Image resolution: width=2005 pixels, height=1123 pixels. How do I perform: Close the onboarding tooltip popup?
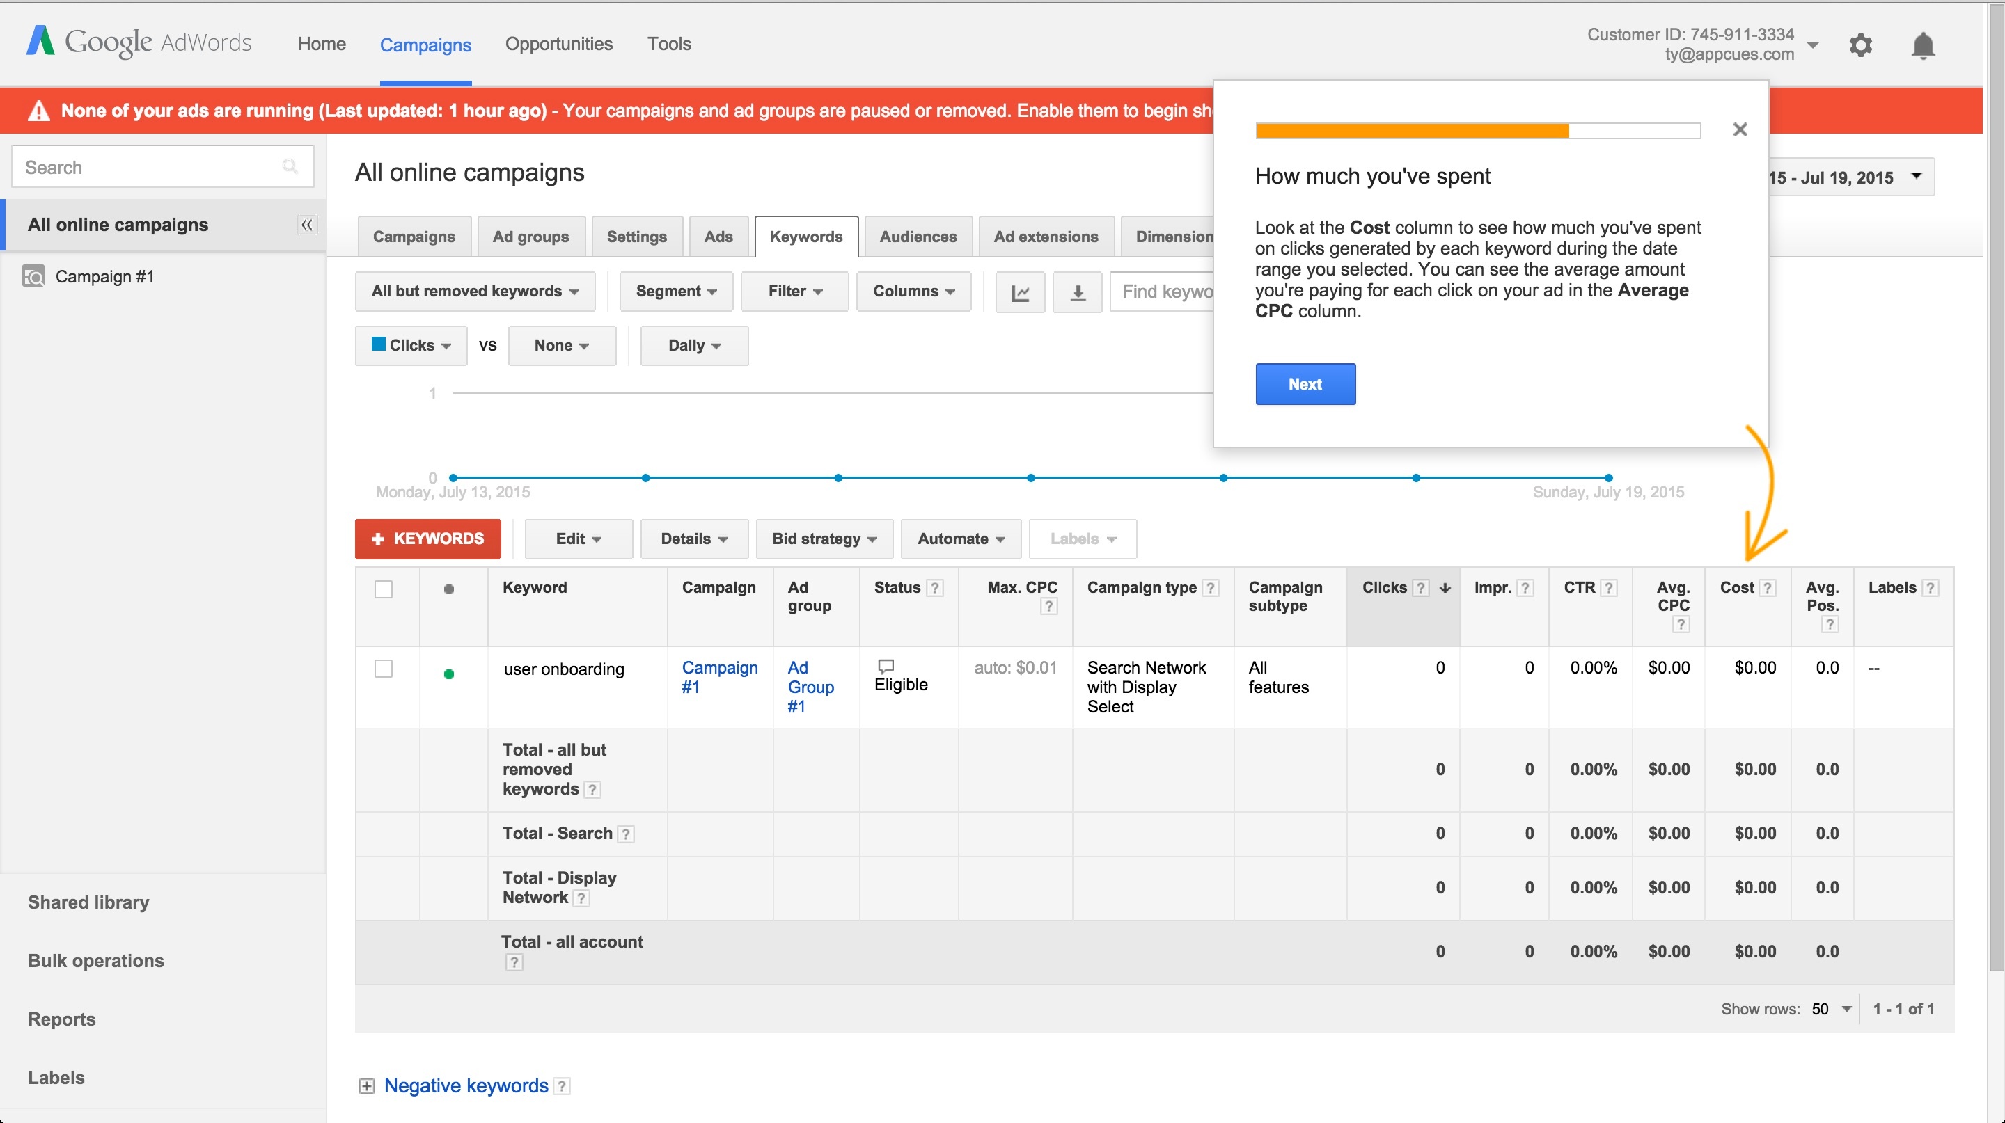[1740, 129]
